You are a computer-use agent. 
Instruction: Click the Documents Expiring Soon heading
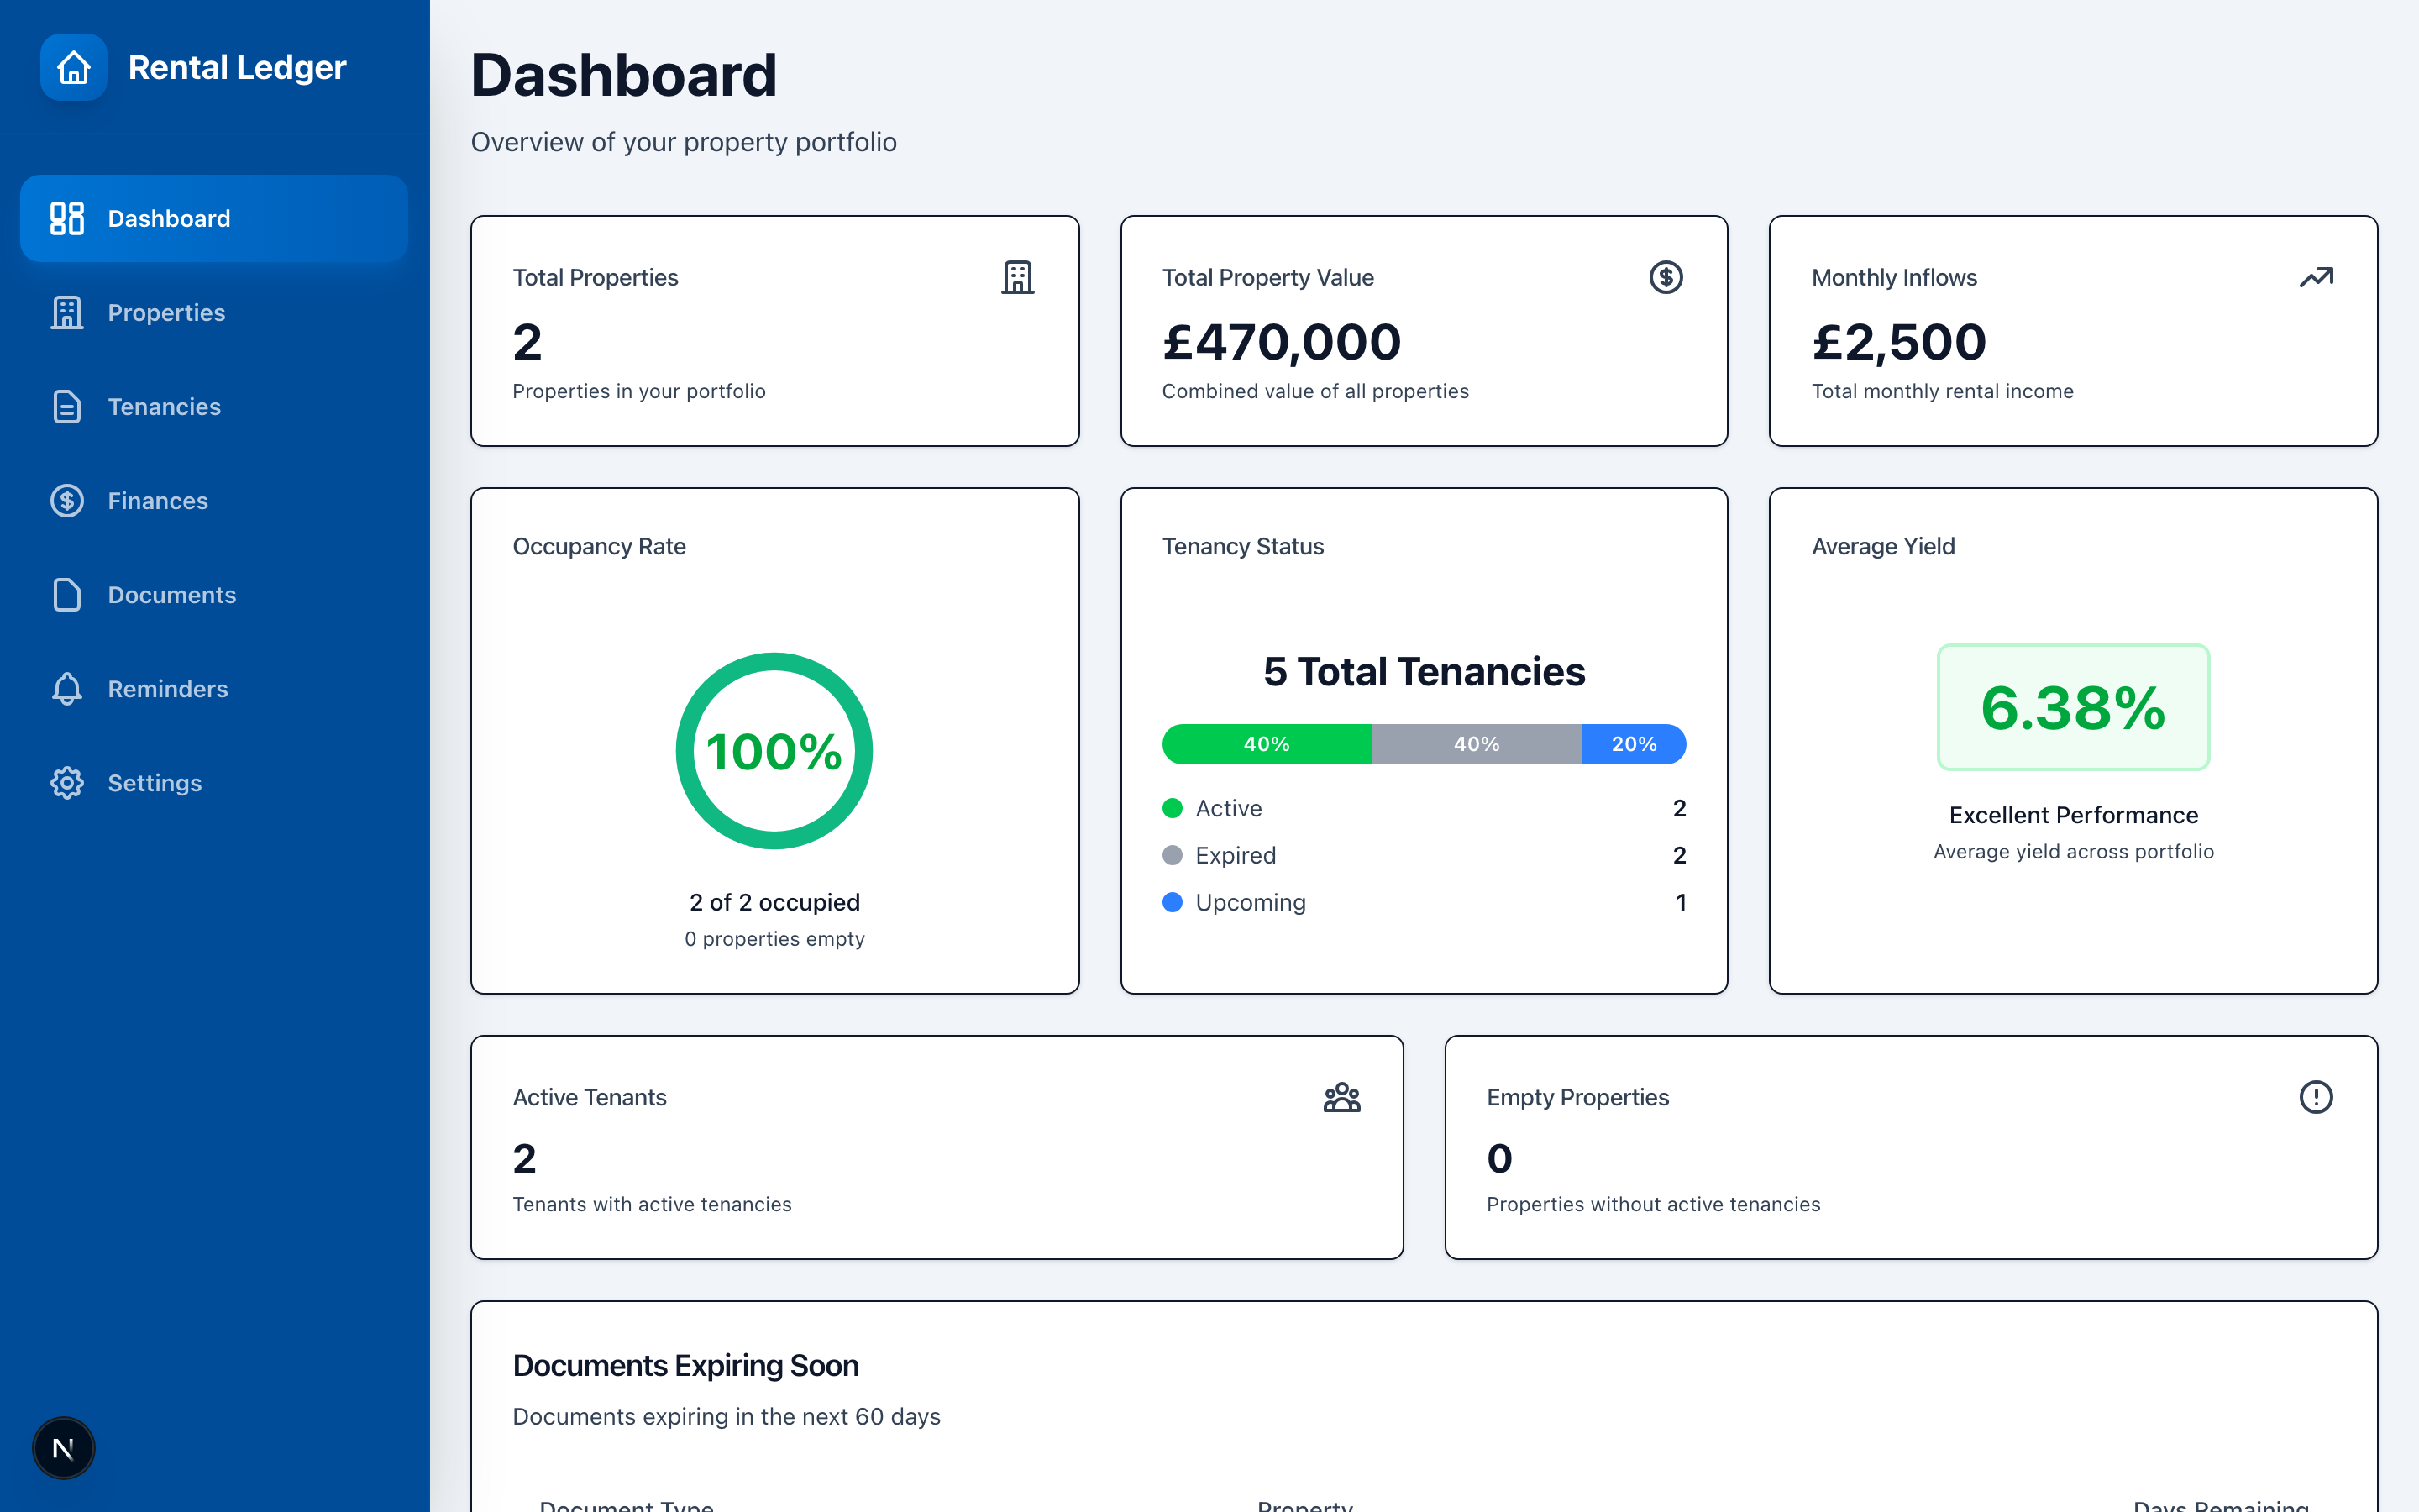pos(685,1365)
